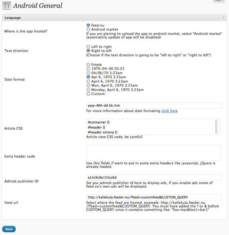Click 'Article view CSS code, be carefull' text

tap(114, 137)
